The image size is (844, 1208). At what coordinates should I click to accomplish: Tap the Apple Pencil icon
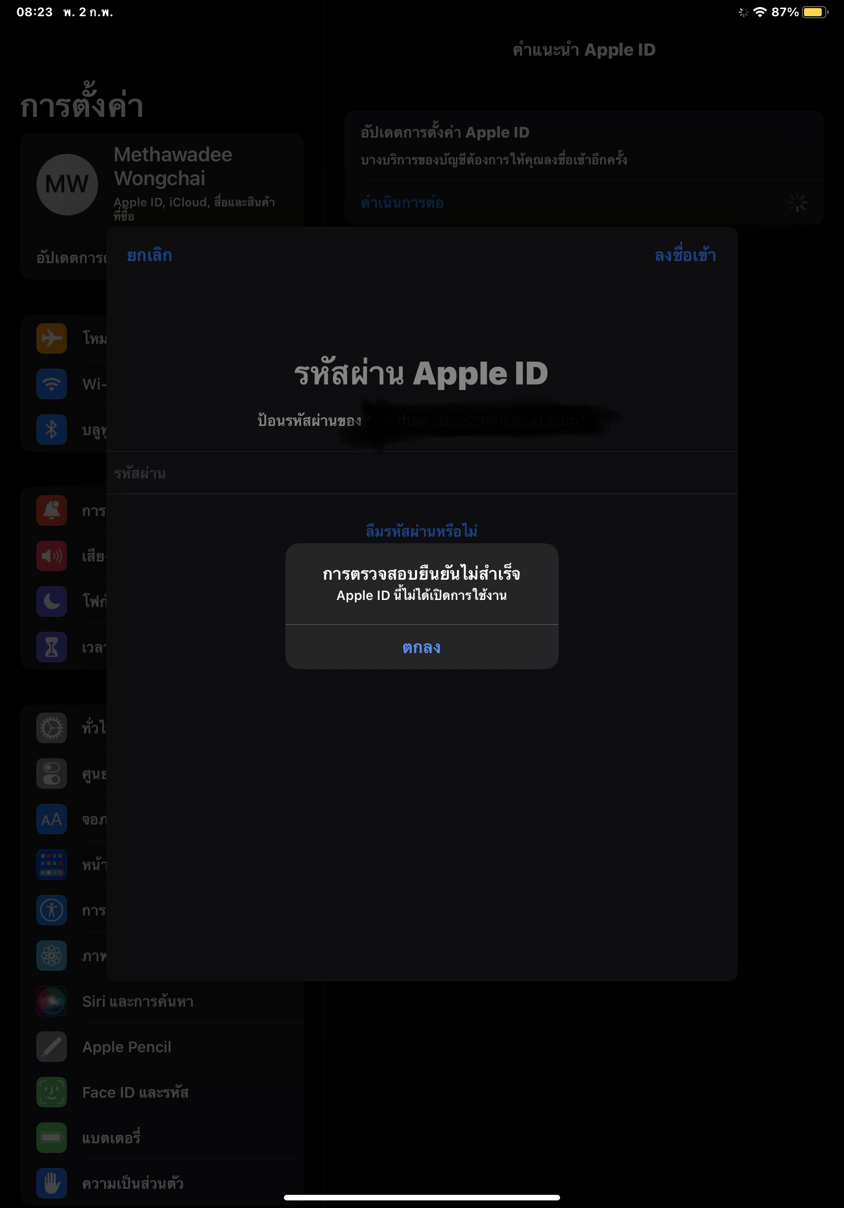coord(52,1047)
